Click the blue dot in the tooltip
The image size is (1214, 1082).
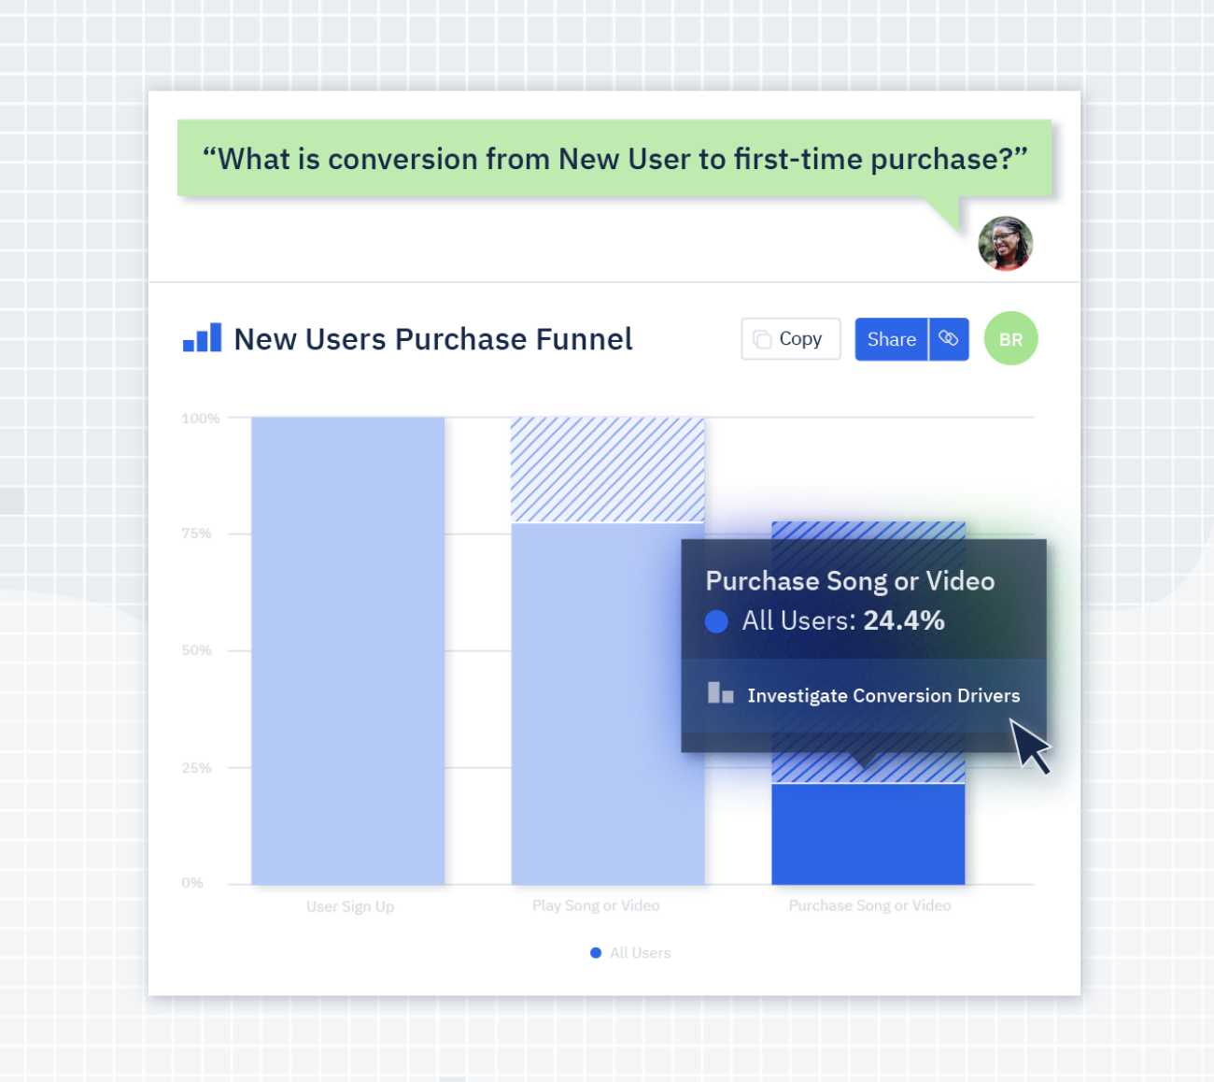[716, 621]
